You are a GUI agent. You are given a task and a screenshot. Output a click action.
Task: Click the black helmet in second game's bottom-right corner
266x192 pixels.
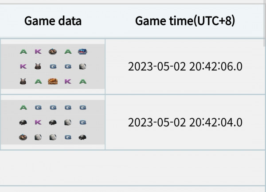[82, 137]
